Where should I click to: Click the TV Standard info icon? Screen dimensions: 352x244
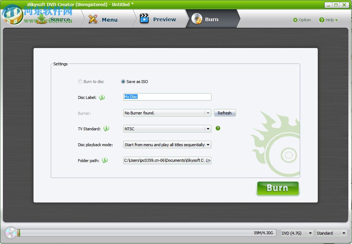[x=106, y=128]
